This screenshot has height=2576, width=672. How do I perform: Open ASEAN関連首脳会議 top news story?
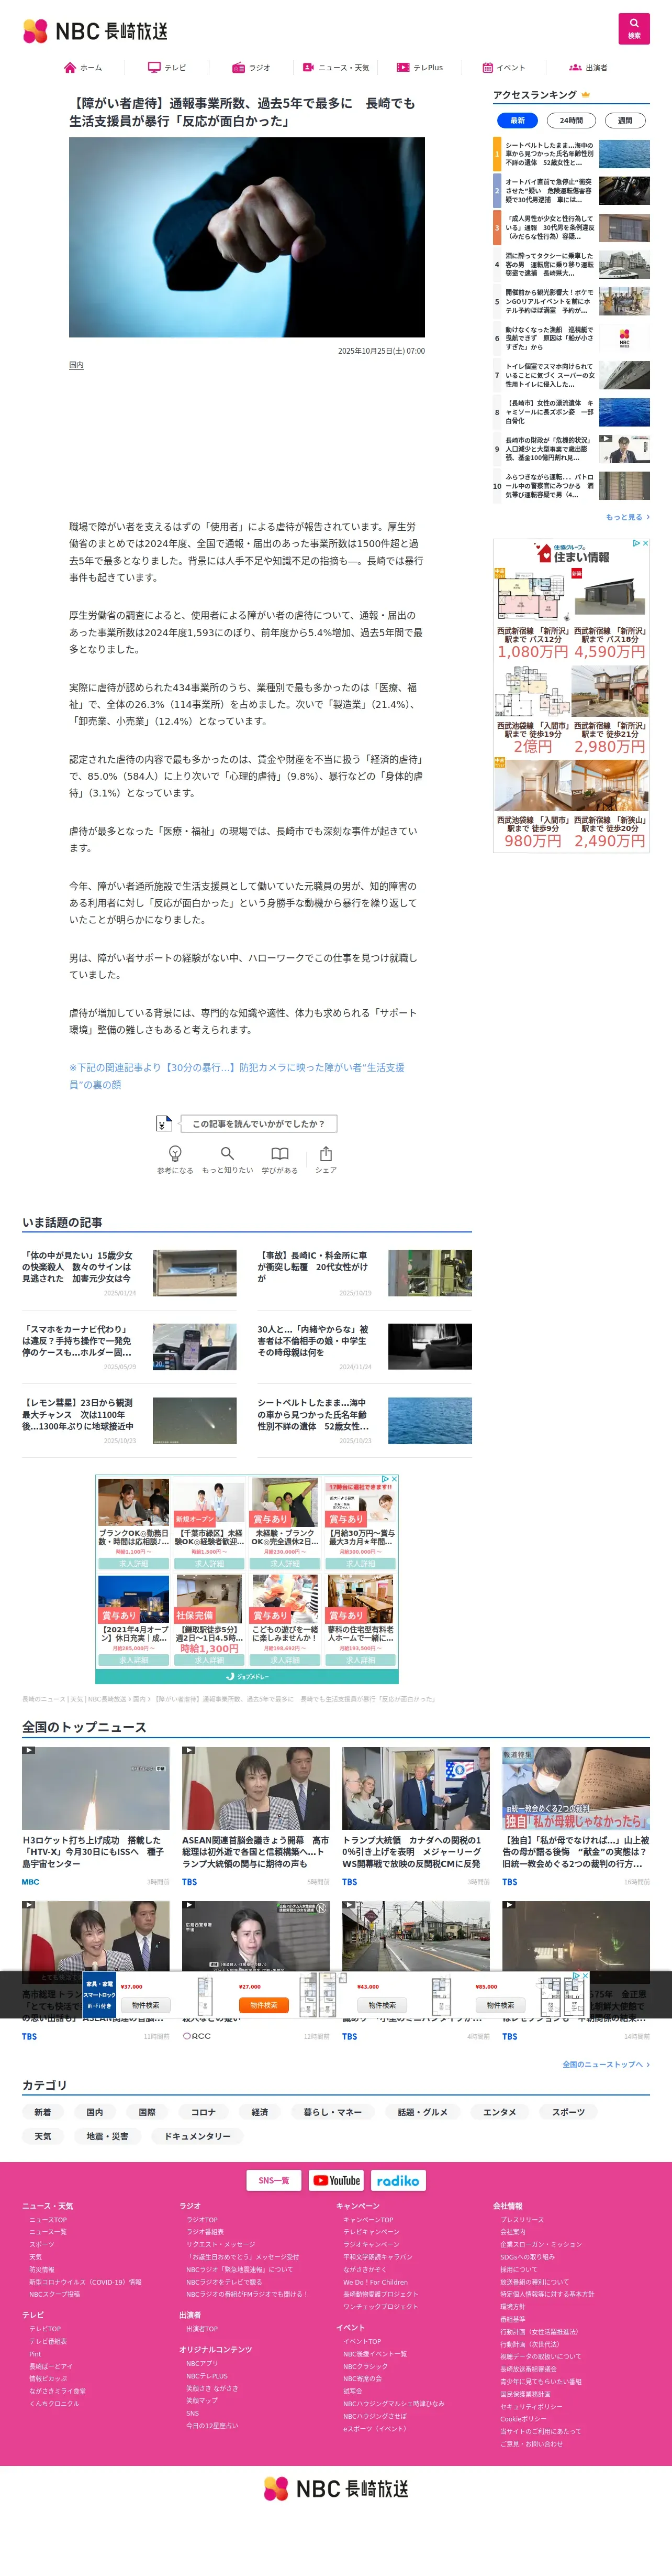pos(255,1816)
